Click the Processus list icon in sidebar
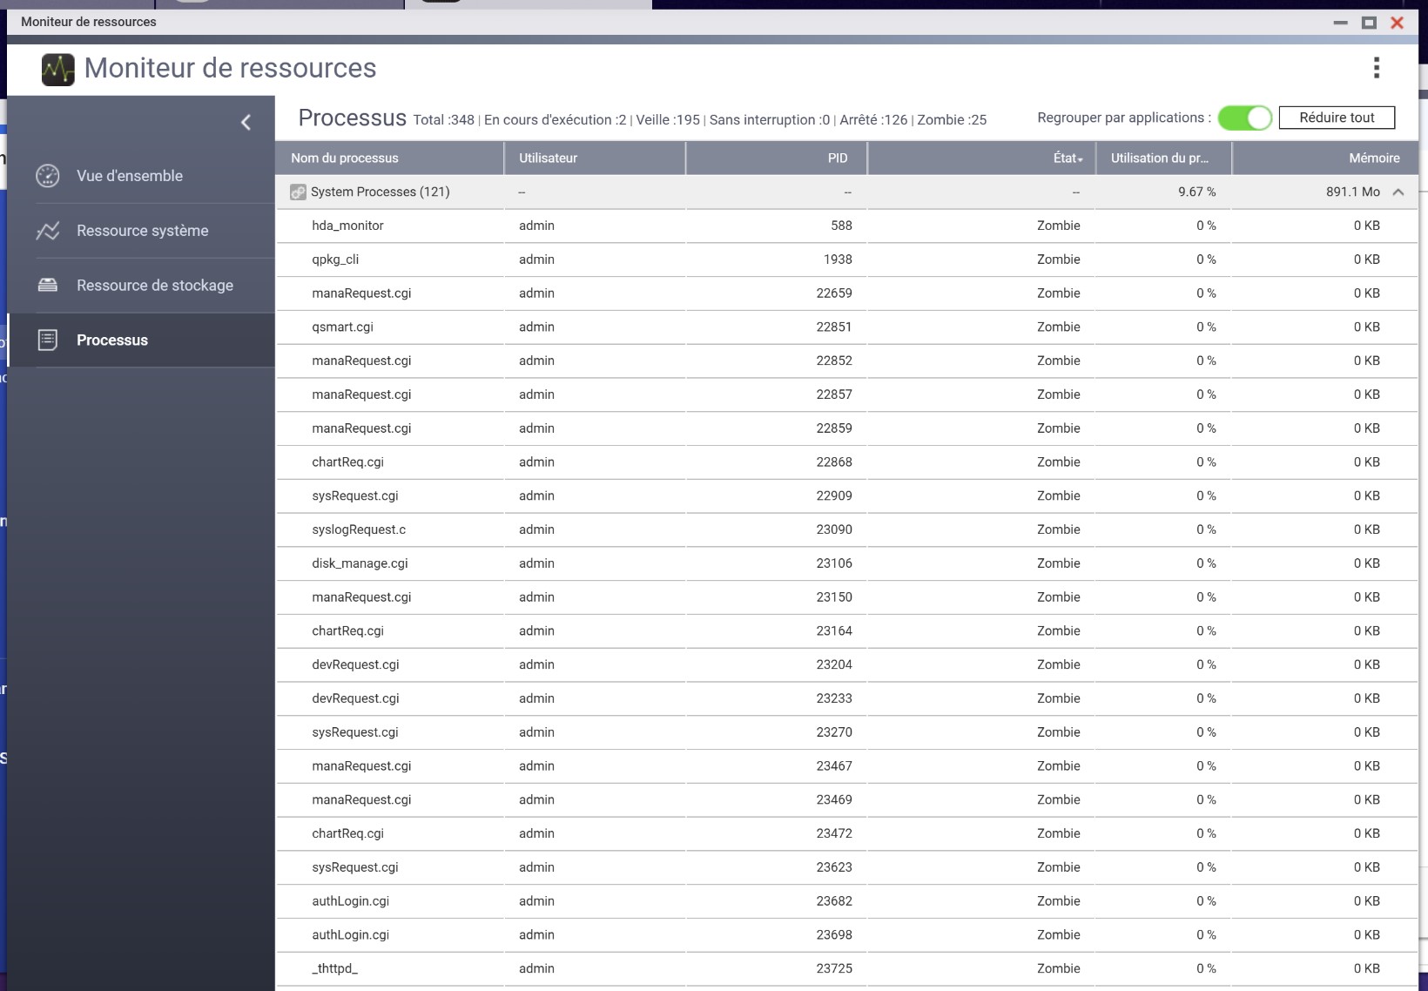The height and width of the screenshot is (991, 1428). point(48,340)
